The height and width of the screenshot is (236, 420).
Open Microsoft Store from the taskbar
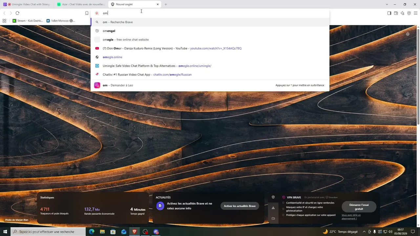(x=113, y=232)
